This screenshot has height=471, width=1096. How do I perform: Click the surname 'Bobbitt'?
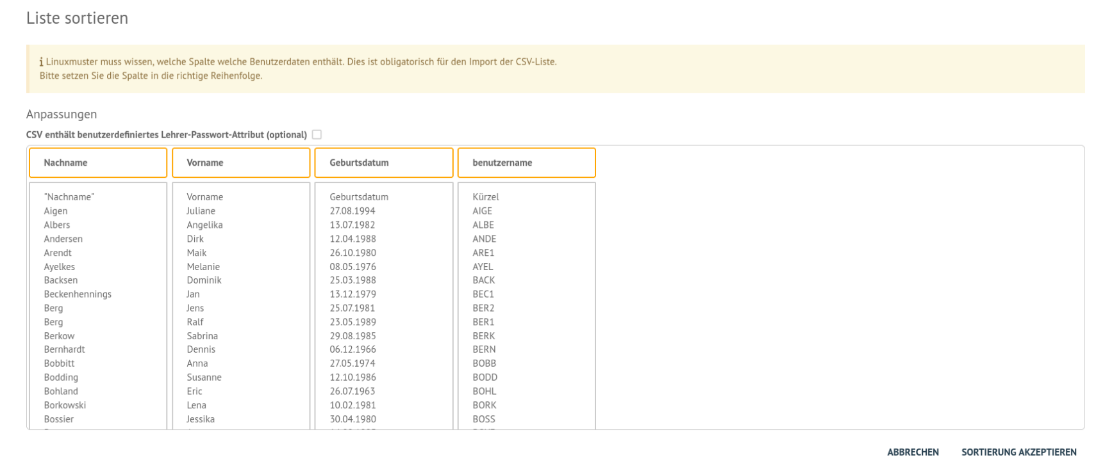(x=59, y=363)
